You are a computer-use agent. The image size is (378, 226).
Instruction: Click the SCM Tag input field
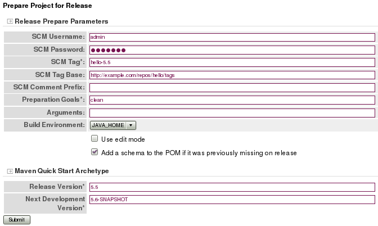point(232,62)
